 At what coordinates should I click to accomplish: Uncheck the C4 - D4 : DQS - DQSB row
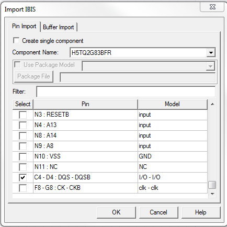click(x=23, y=177)
